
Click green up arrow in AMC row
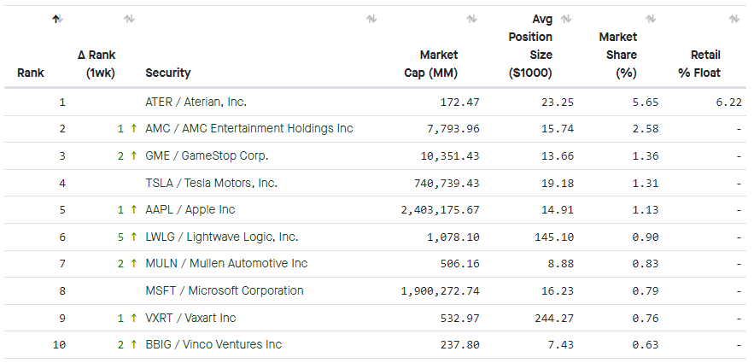pyautogui.click(x=133, y=129)
